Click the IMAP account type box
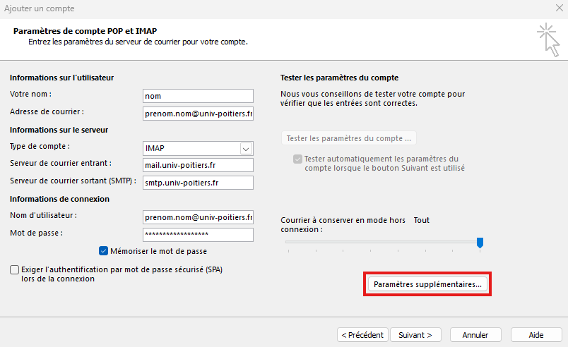Screen dimensions: 568x347 point(191,148)
